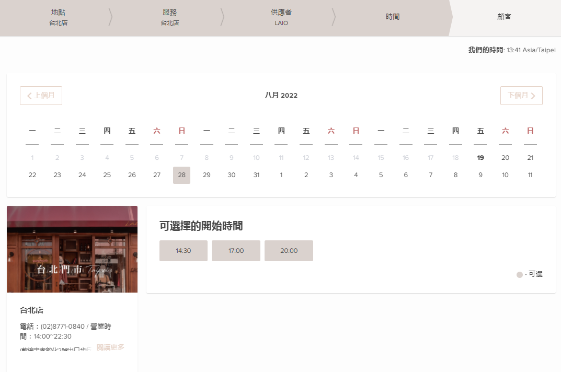Screen dimensions: 561x372
Task: Pick date 19 in the calendar
Action: point(480,158)
